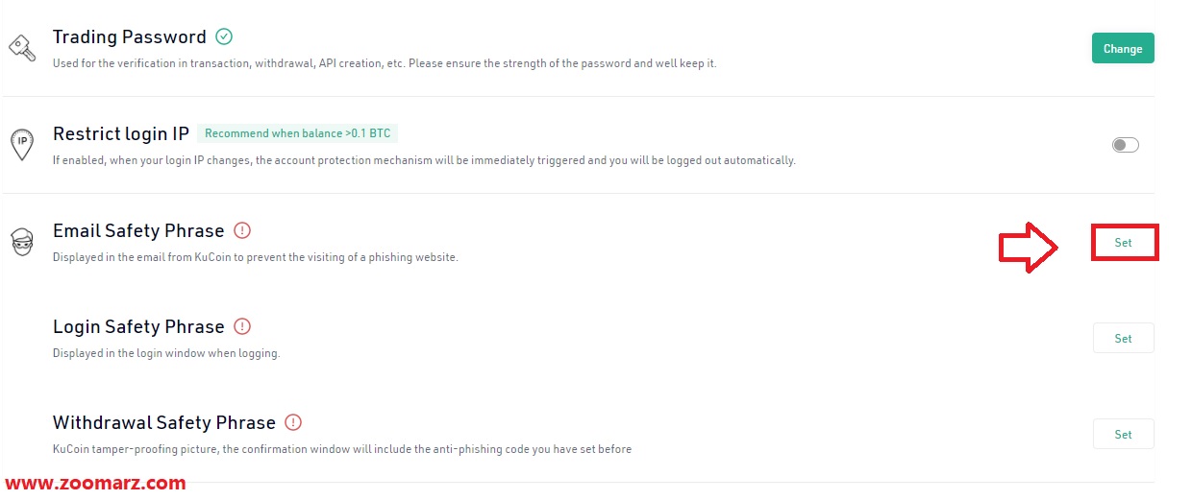The height and width of the screenshot is (500, 1192).
Task: Click the Recommend when balance >0.1 BTC badge
Action: pos(298,133)
